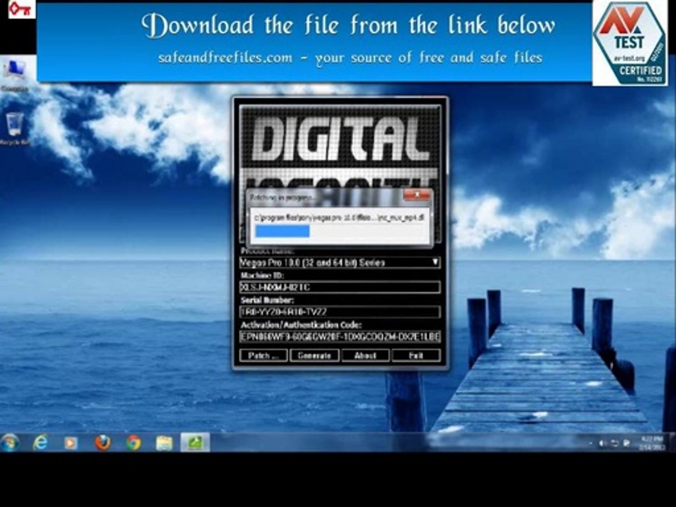Launch Internet Explorer from taskbar
676x507 pixels.
[40, 442]
